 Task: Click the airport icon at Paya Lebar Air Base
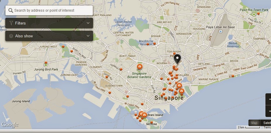point(221,32)
